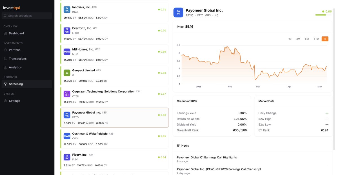Click the PAYO.XNAS identifier in header
Viewport: 338px width, 175px height.
[x=204, y=15]
